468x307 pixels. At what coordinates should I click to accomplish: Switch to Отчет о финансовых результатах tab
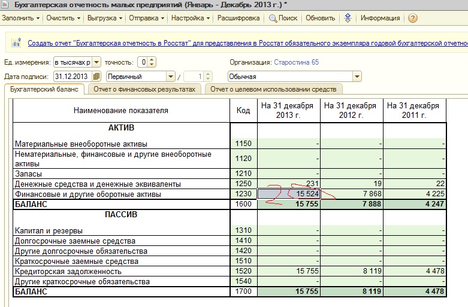click(x=144, y=89)
